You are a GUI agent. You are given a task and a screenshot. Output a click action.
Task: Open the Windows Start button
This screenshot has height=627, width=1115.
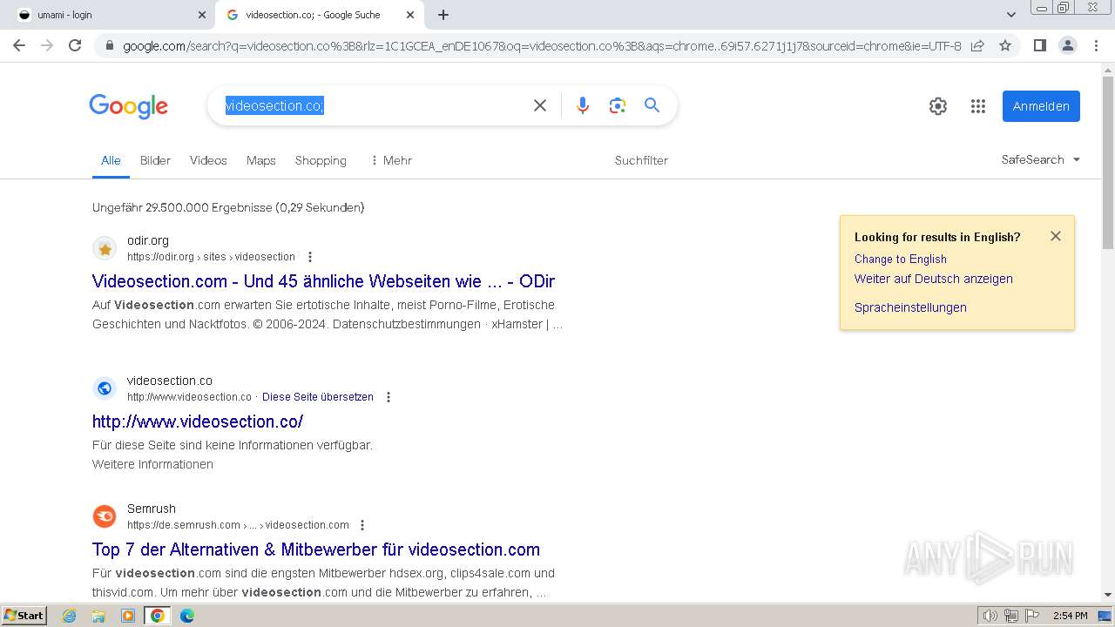(x=24, y=615)
